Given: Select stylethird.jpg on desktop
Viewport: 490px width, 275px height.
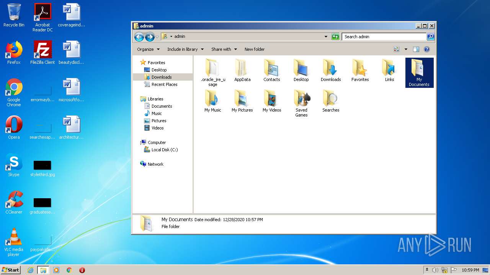Looking at the screenshot, I should [42, 168].
